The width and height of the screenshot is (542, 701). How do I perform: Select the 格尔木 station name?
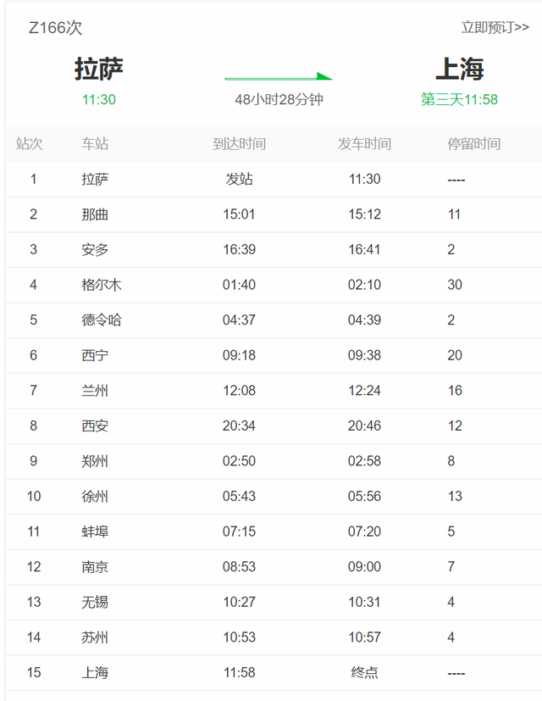(x=102, y=285)
